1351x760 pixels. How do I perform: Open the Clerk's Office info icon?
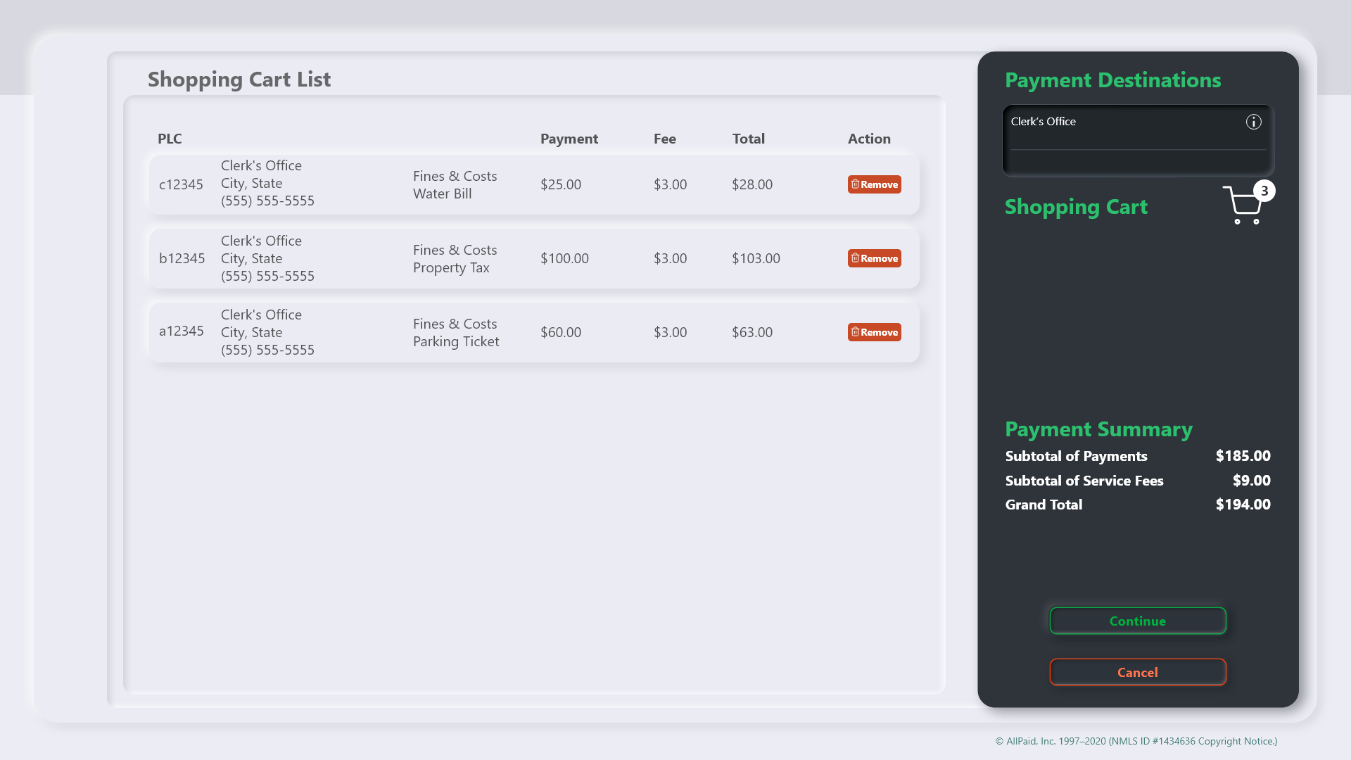(1253, 122)
